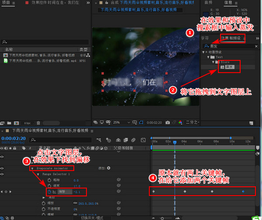The image size is (262, 220).
Task: Collapse the Evaporate Animator group
Action: click(32, 168)
